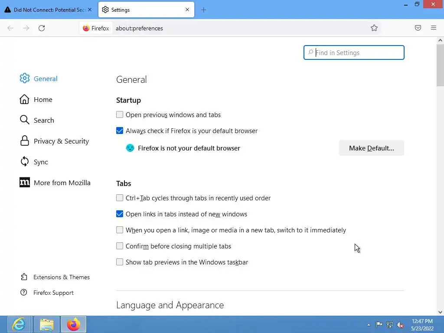Open a new tab with the plus button
The height and width of the screenshot is (333, 444).
tap(204, 10)
